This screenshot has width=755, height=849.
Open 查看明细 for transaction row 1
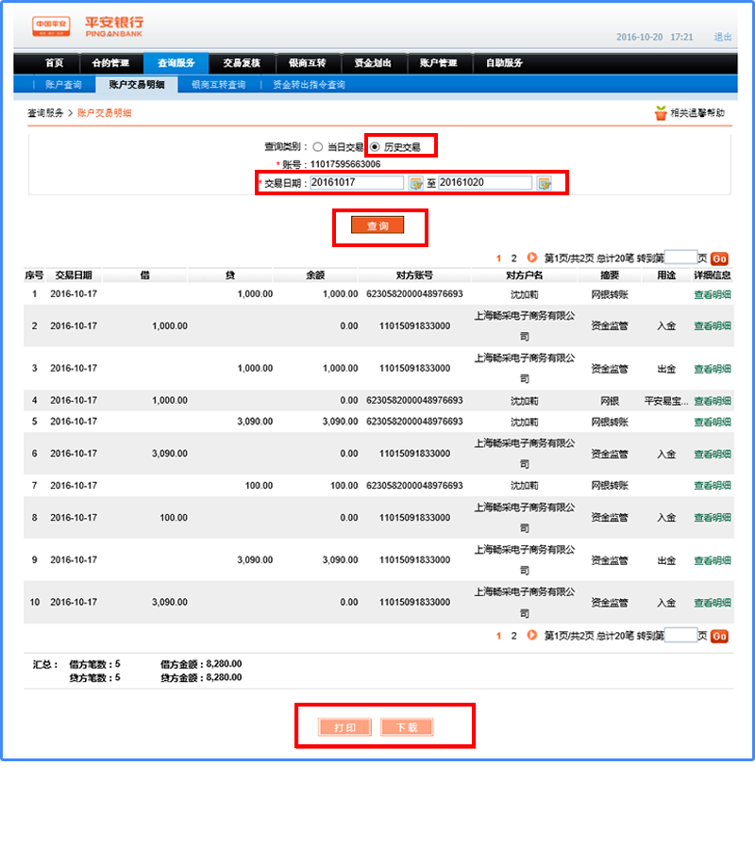pyautogui.click(x=713, y=294)
